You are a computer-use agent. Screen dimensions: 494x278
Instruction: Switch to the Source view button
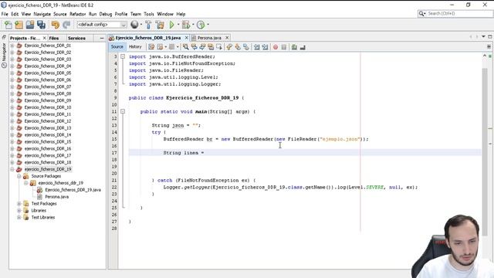tap(117, 46)
